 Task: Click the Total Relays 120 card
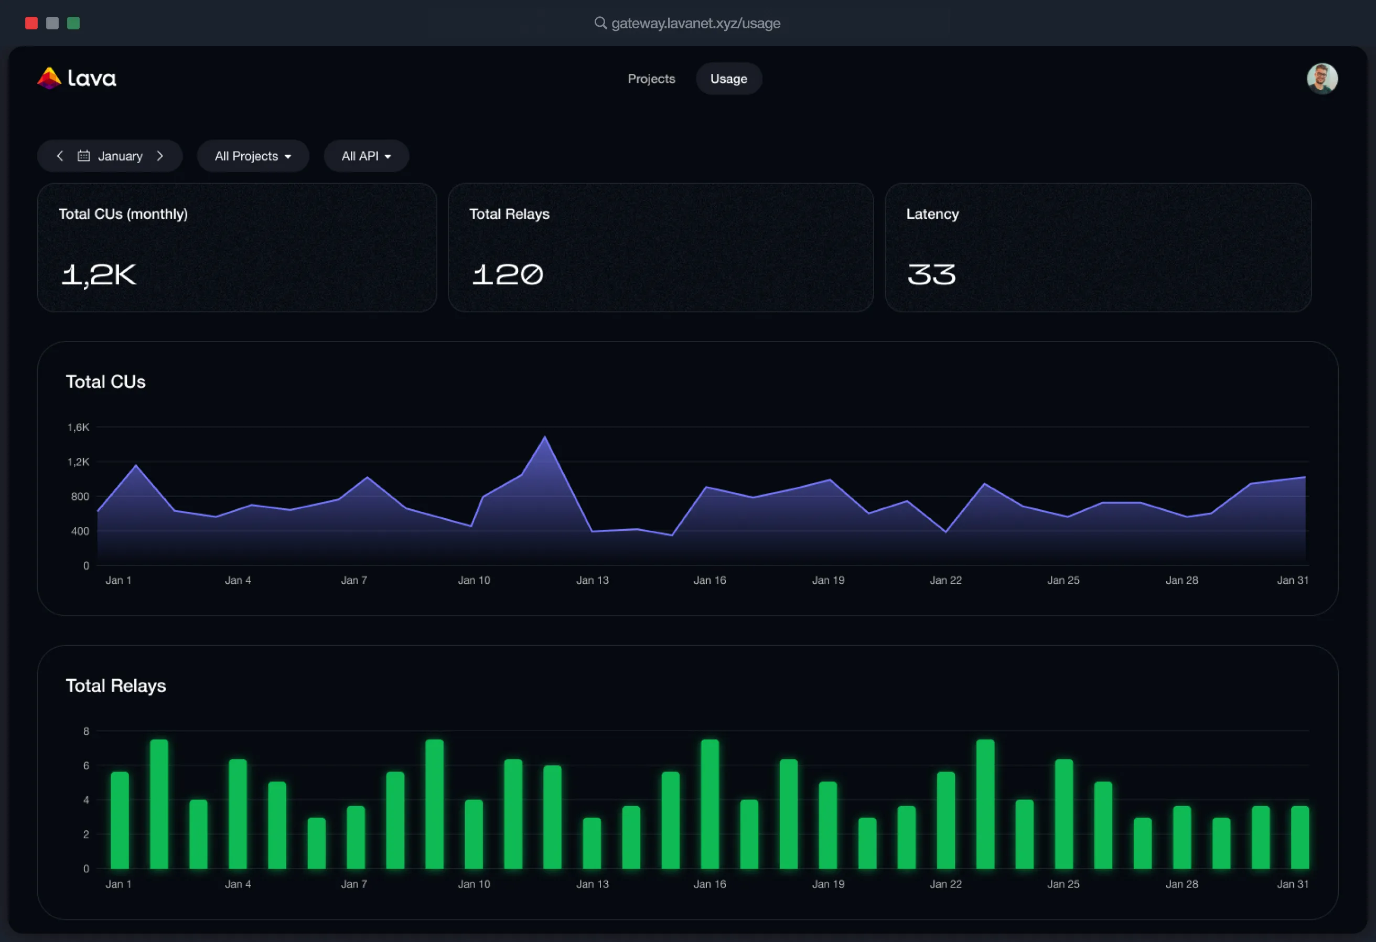click(x=660, y=248)
